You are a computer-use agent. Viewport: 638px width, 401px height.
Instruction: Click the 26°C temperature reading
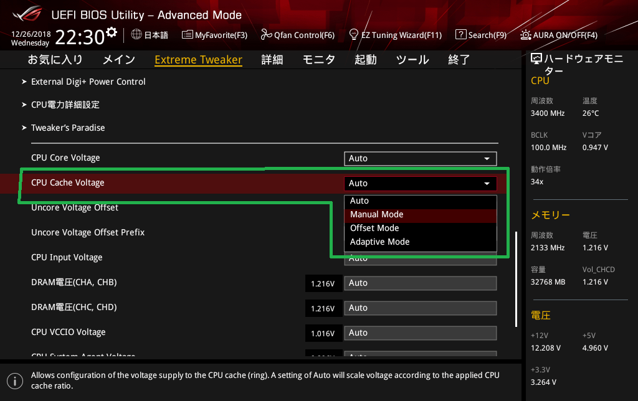point(591,113)
